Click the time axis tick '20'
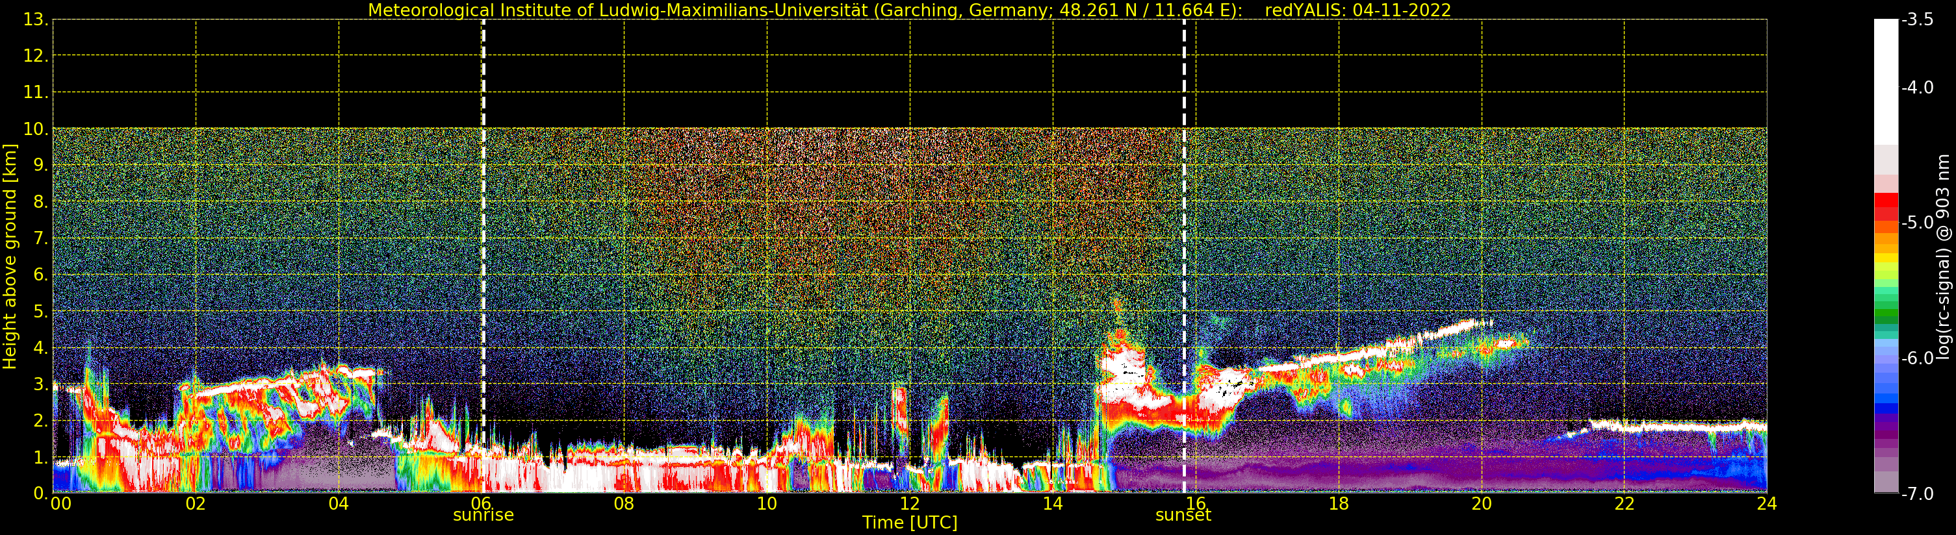The width and height of the screenshot is (1956, 535). [1482, 503]
